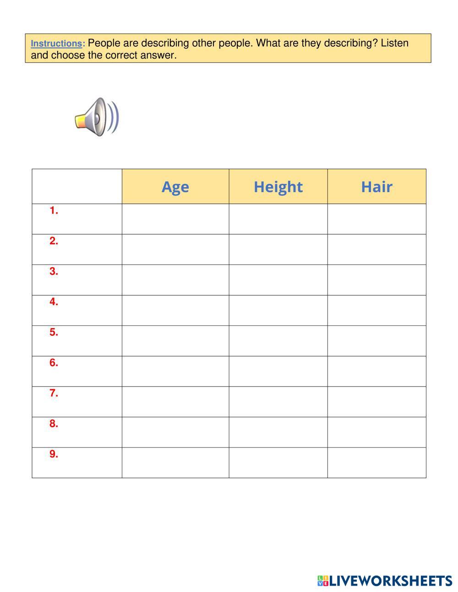This screenshot has height=592, width=458.
Task: Select the Age cell for row 5
Action: click(175, 341)
